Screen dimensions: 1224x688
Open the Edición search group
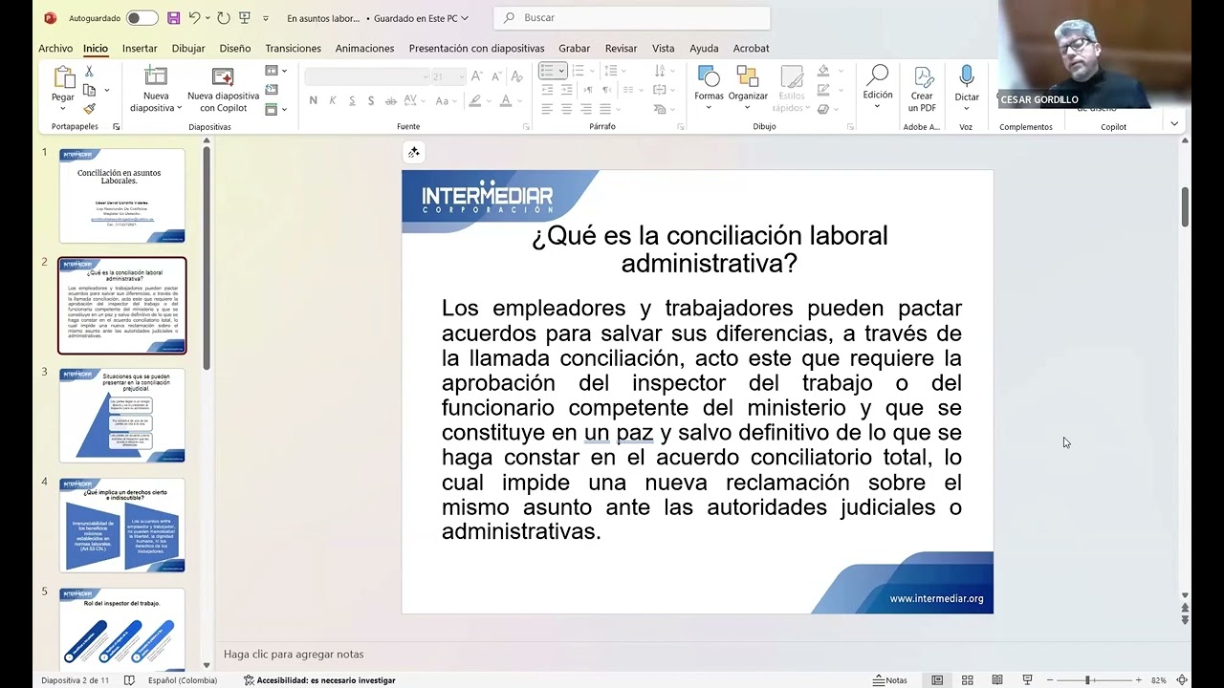pos(878,88)
